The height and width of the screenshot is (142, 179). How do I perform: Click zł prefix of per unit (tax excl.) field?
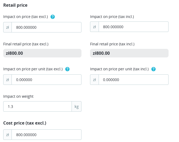coord(8,80)
